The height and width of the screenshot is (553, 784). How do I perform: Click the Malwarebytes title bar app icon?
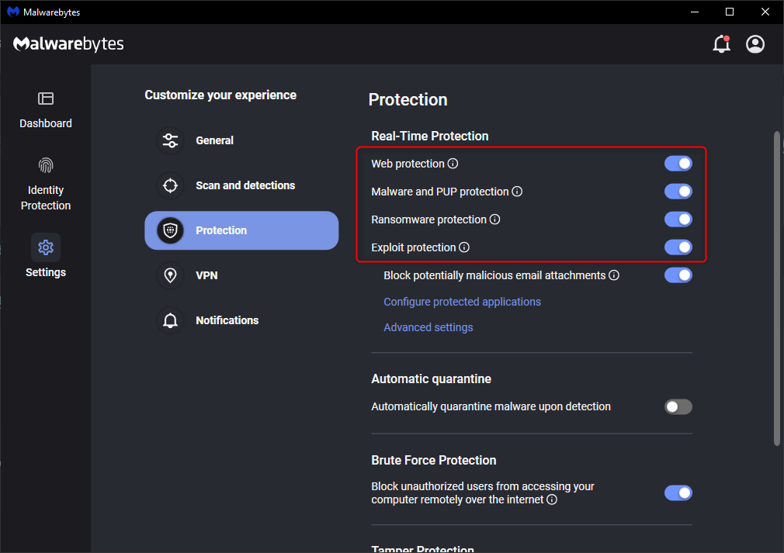[x=13, y=12]
